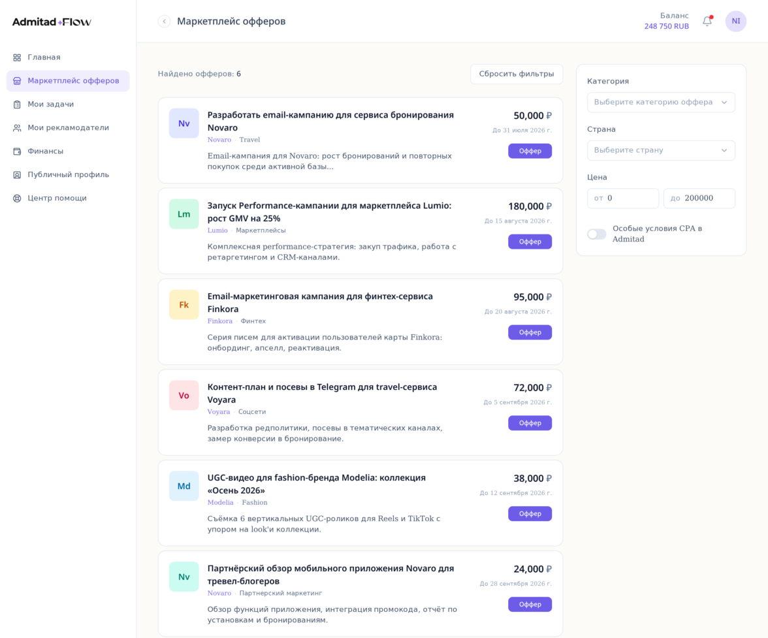Open Мои рекламодатели section
Viewport: 768px width, 638px height.
[68, 128]
